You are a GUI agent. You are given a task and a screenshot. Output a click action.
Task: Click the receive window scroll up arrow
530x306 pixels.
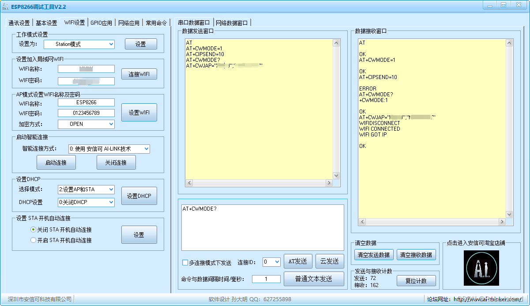510,43
